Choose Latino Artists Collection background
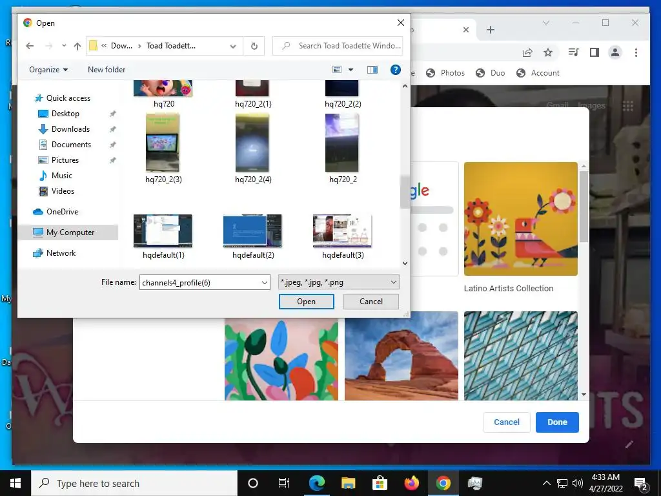661x496 pixels. coord(521,219)
